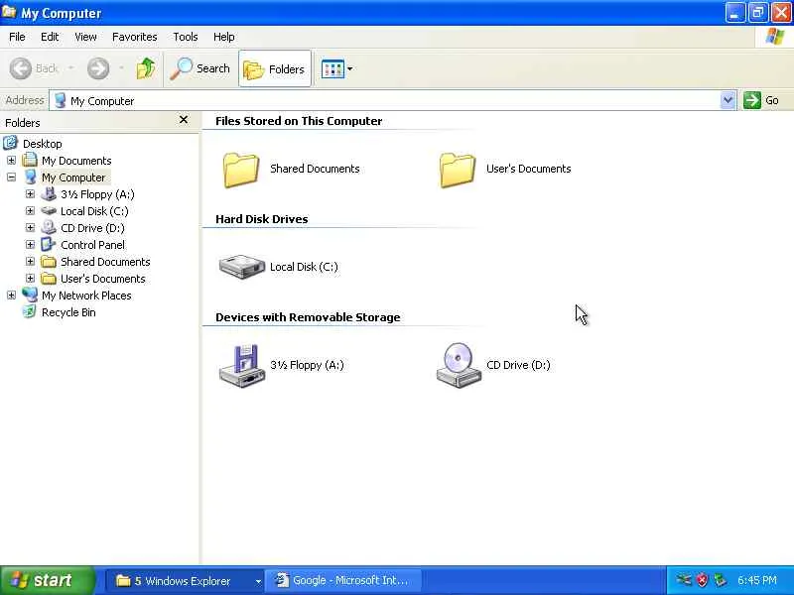The image size is (794, 595).
Task: Click "Files Stored on This Computer" heading
Action: (x=299, y=121)
